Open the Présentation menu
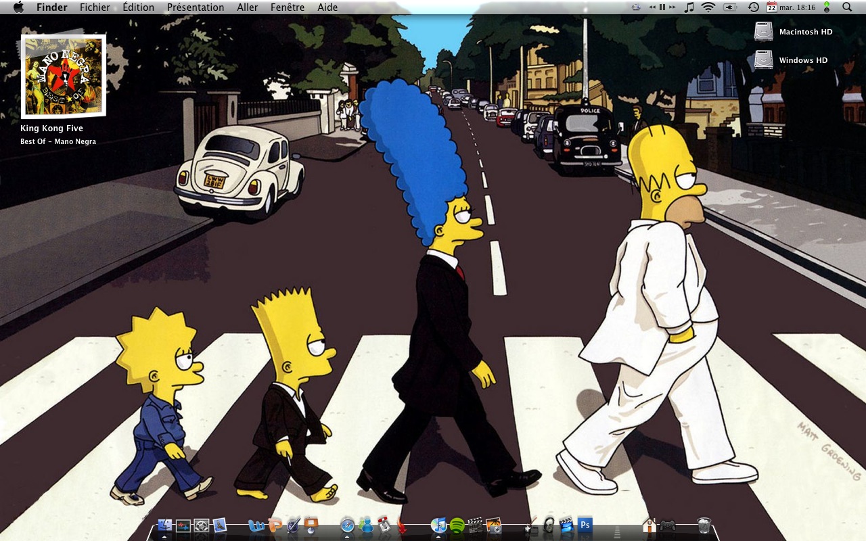Viewport: 866px width, 541px height. click(196, 7)
